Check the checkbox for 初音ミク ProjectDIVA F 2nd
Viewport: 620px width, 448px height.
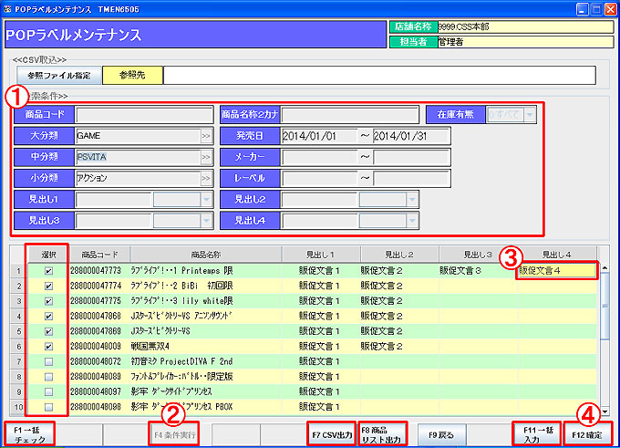click(x=48, y=361)
